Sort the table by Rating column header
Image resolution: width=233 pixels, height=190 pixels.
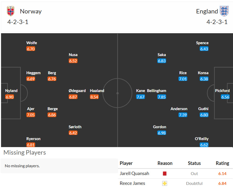pos(222,163)
